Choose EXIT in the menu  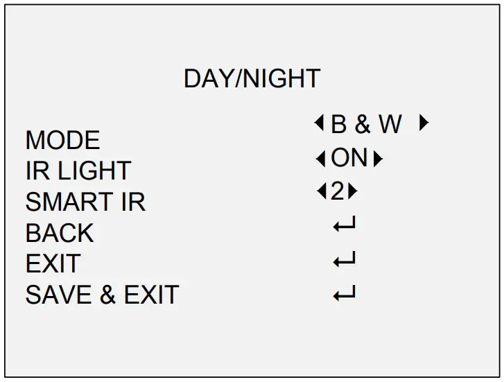point(53,264)
